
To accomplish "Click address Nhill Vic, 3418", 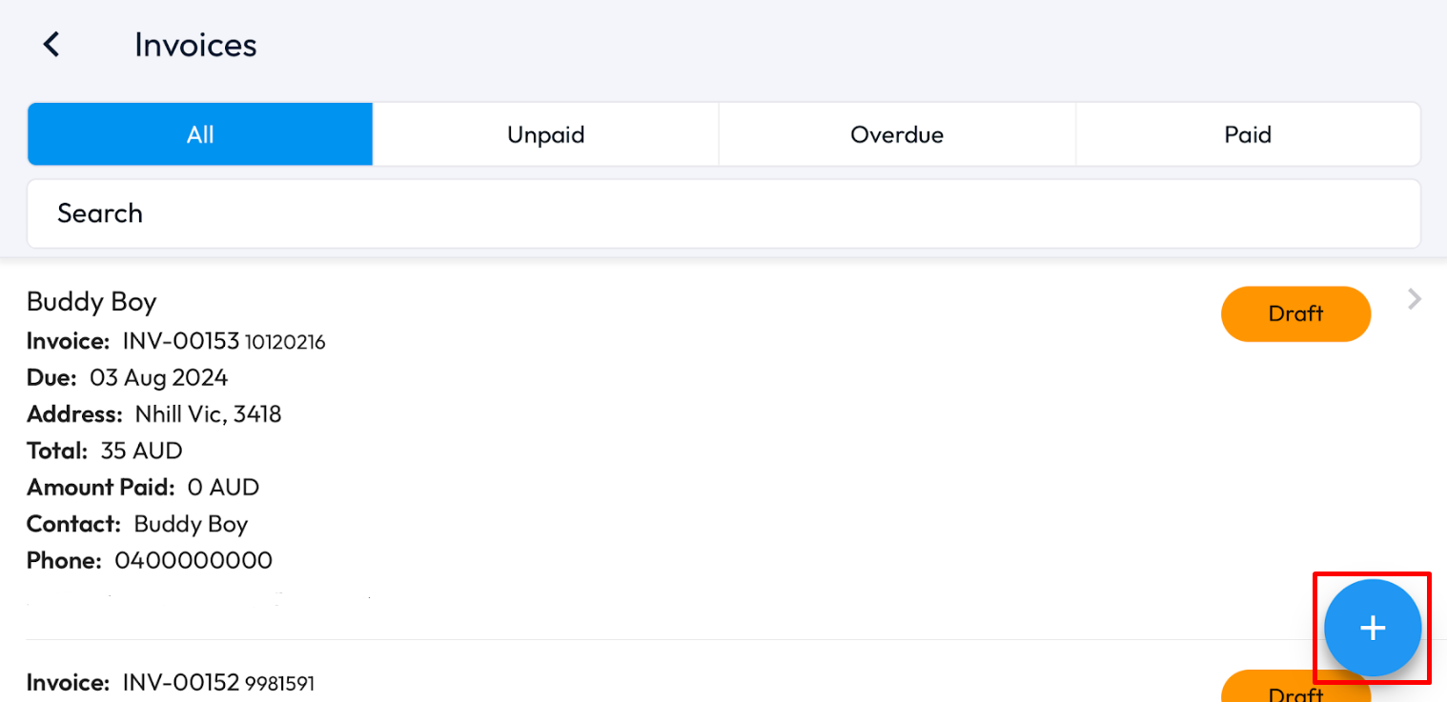I will click(209, 414).
